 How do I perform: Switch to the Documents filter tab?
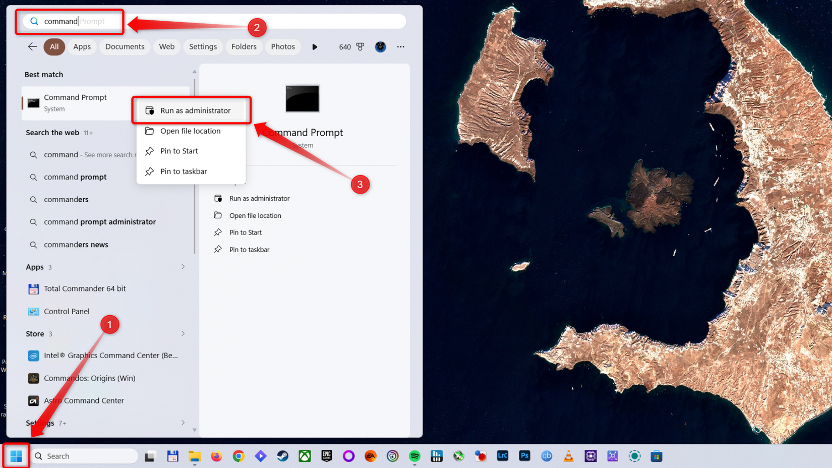click(125, 47)
